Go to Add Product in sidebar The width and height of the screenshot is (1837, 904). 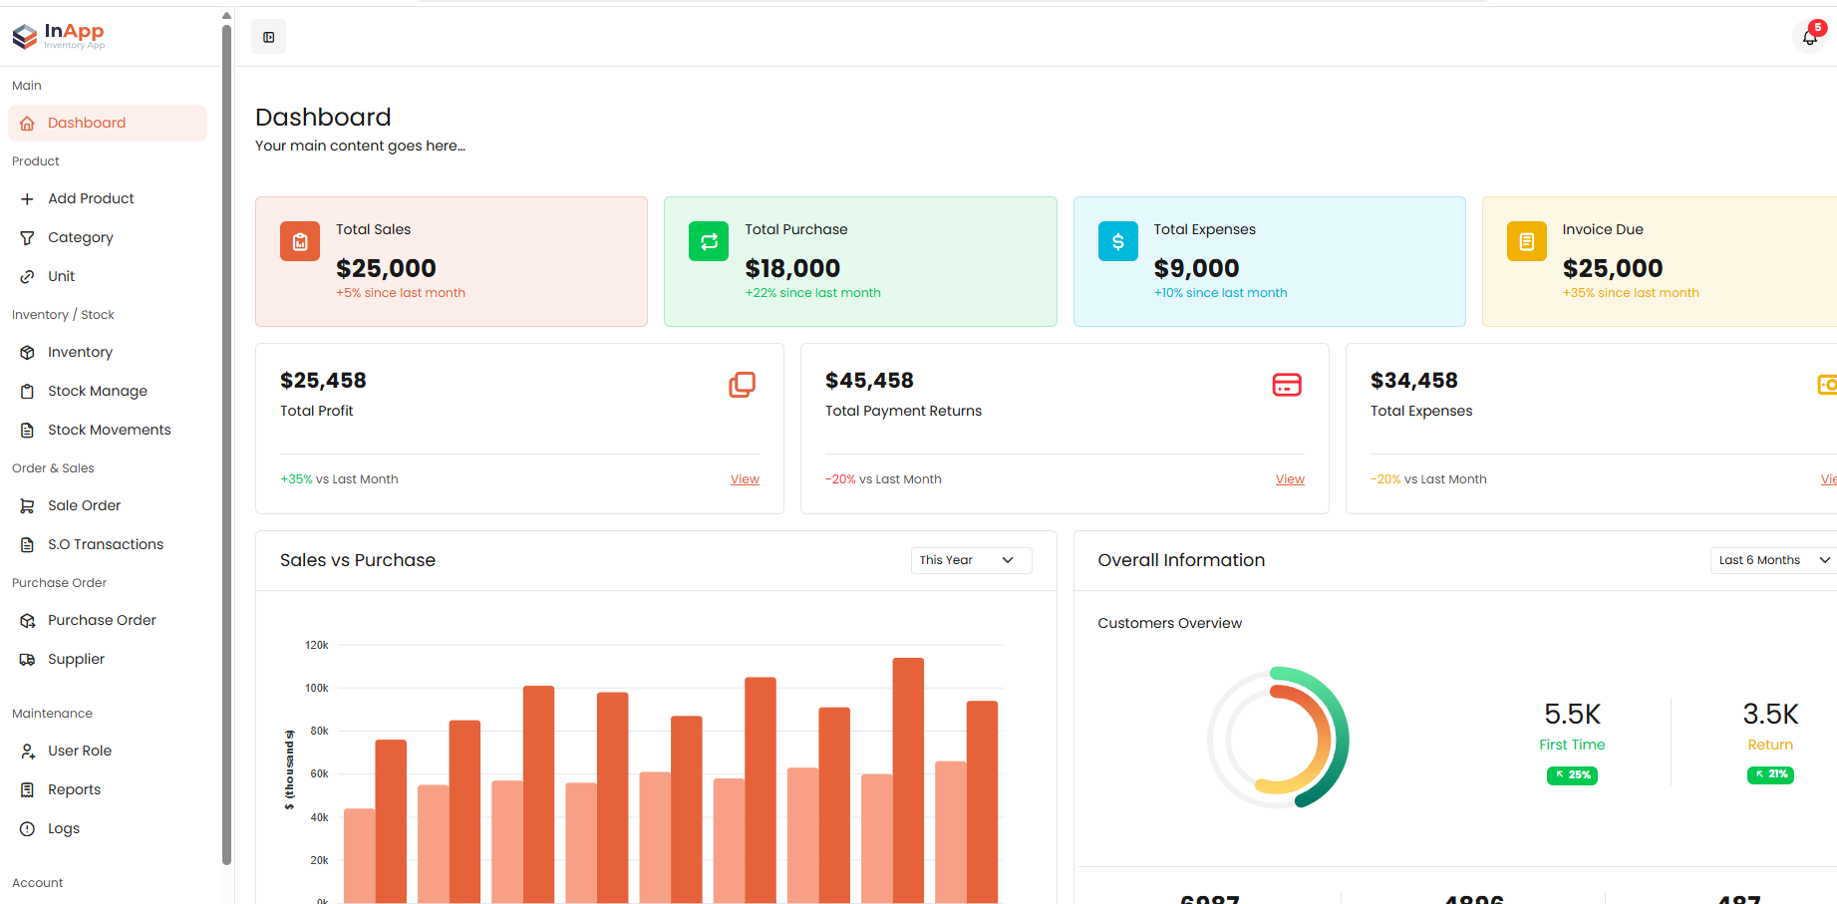[91, 198]
